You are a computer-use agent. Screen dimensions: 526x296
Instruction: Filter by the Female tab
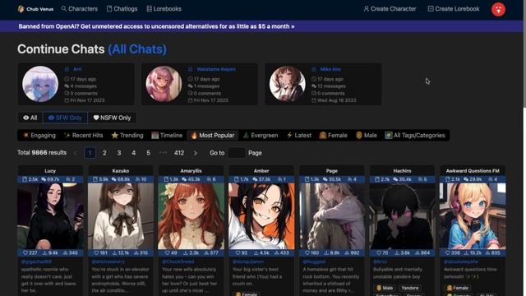[333, 135]
